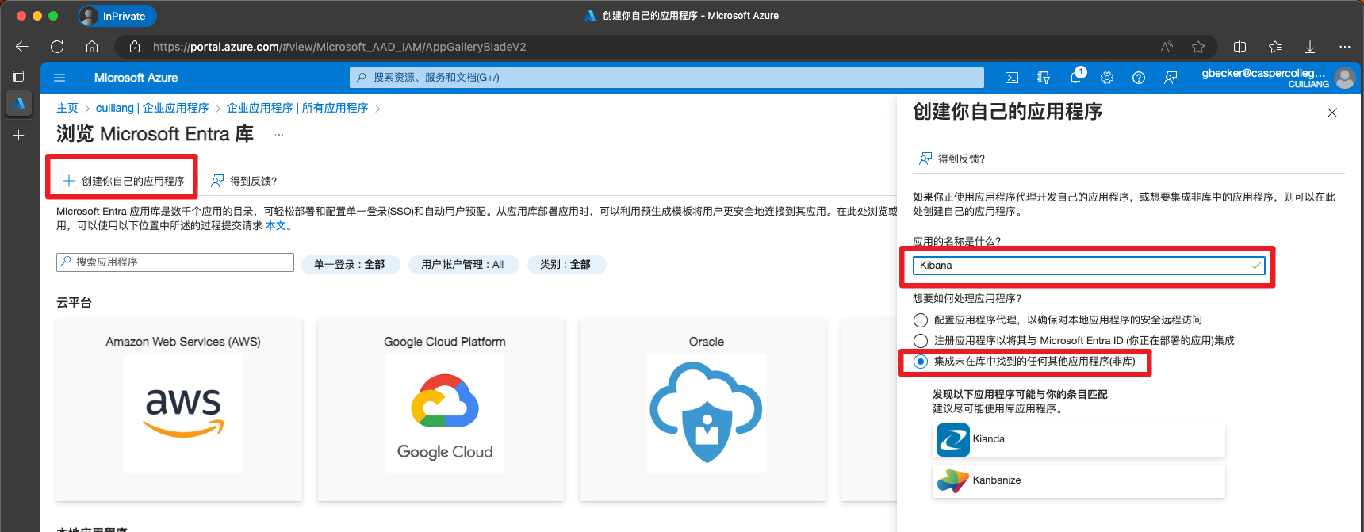Launch Cloud Shell from the Azure header
This screenshot has height=532, width=1364.
[x=1012, y=78]
